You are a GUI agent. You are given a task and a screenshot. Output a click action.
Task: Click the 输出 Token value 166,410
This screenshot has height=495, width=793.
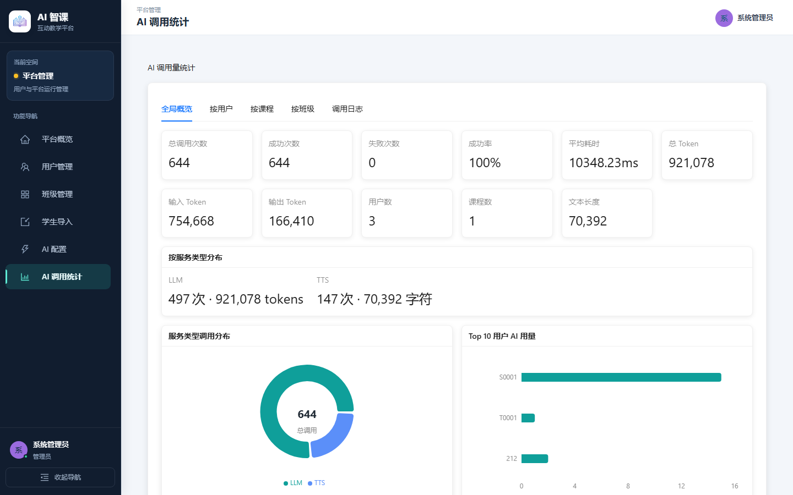click(x=291, y=221)
